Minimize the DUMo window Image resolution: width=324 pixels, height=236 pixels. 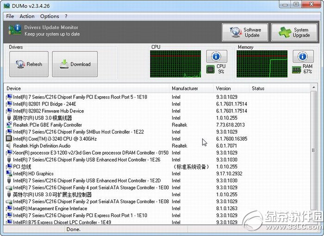pos(285,4)
